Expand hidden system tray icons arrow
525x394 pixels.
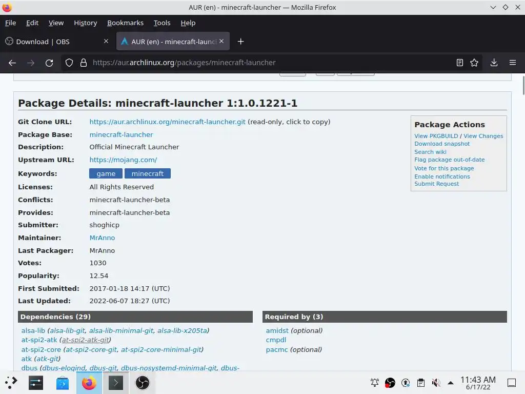(451, 383)
